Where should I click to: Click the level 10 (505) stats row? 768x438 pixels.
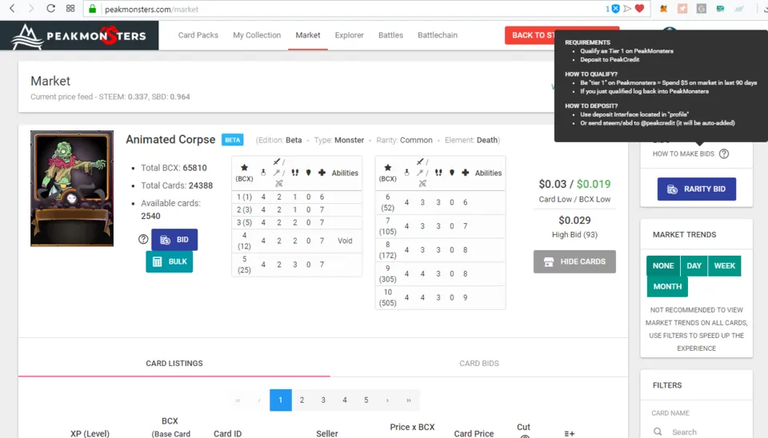(440, 297)
